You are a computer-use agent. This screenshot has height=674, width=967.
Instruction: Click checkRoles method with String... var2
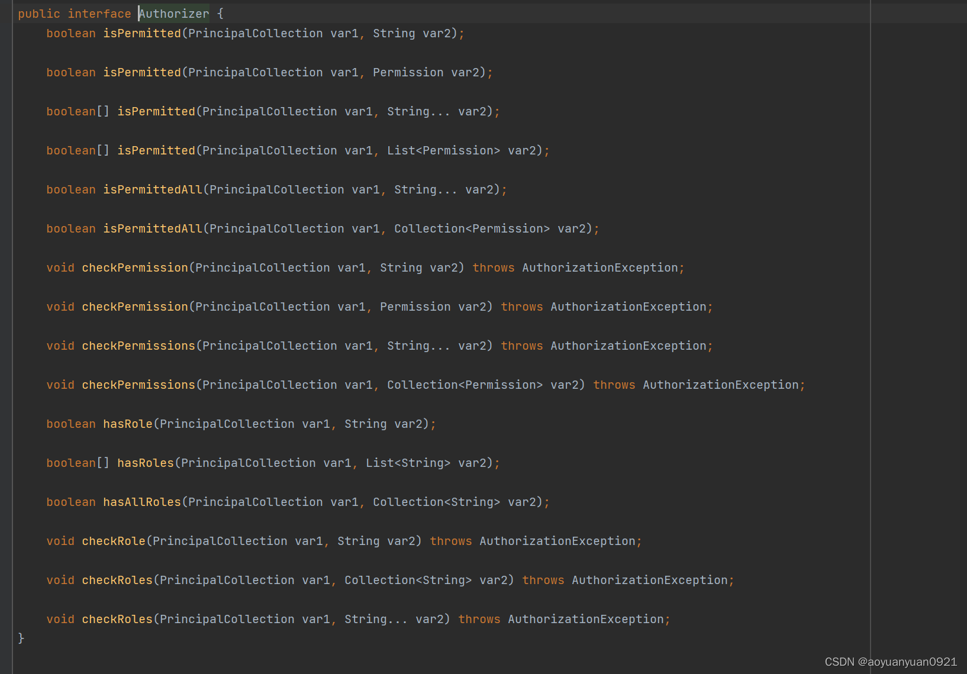click(x=117, y=619)
